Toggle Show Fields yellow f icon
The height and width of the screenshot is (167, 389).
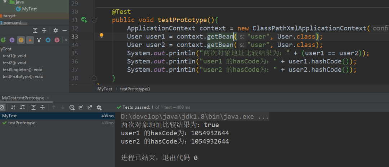coord(21,40)
